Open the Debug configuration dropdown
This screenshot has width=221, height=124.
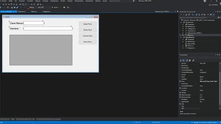pos(32,7)
